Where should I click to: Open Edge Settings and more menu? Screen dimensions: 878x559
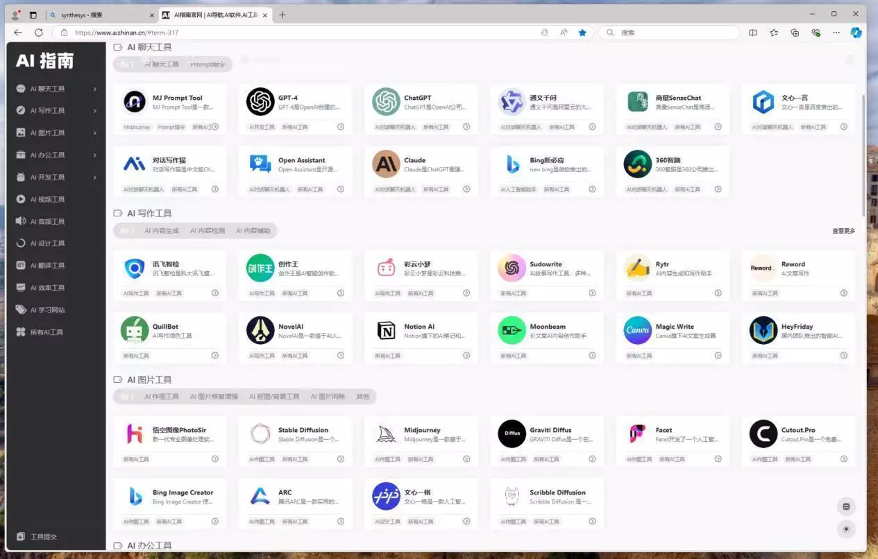(x=836, y=33)
